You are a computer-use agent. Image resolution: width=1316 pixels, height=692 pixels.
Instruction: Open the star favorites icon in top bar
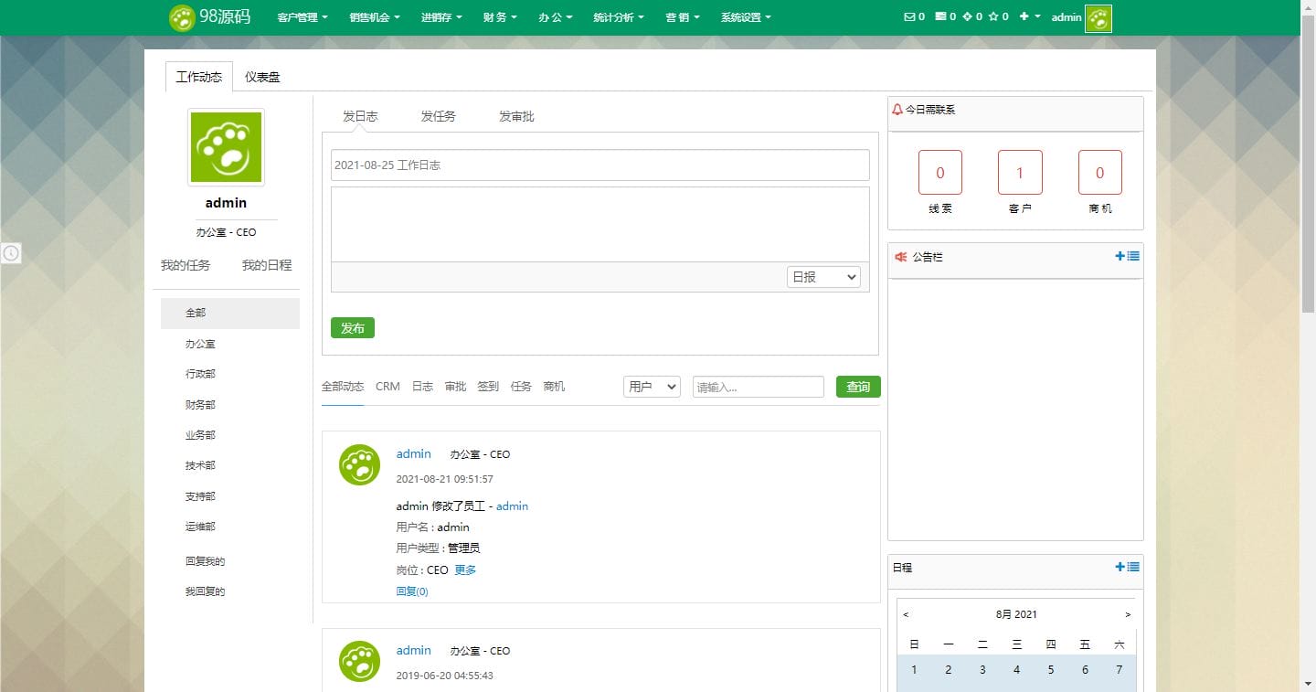tap(993, 16)
